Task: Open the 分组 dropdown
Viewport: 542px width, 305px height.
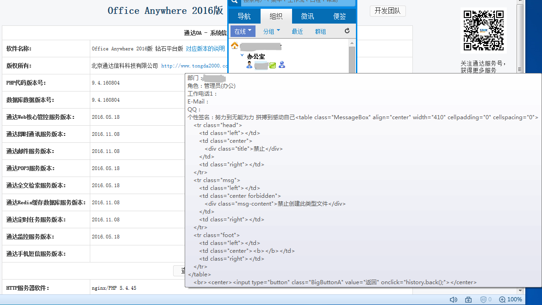Action: coord(272,31)
